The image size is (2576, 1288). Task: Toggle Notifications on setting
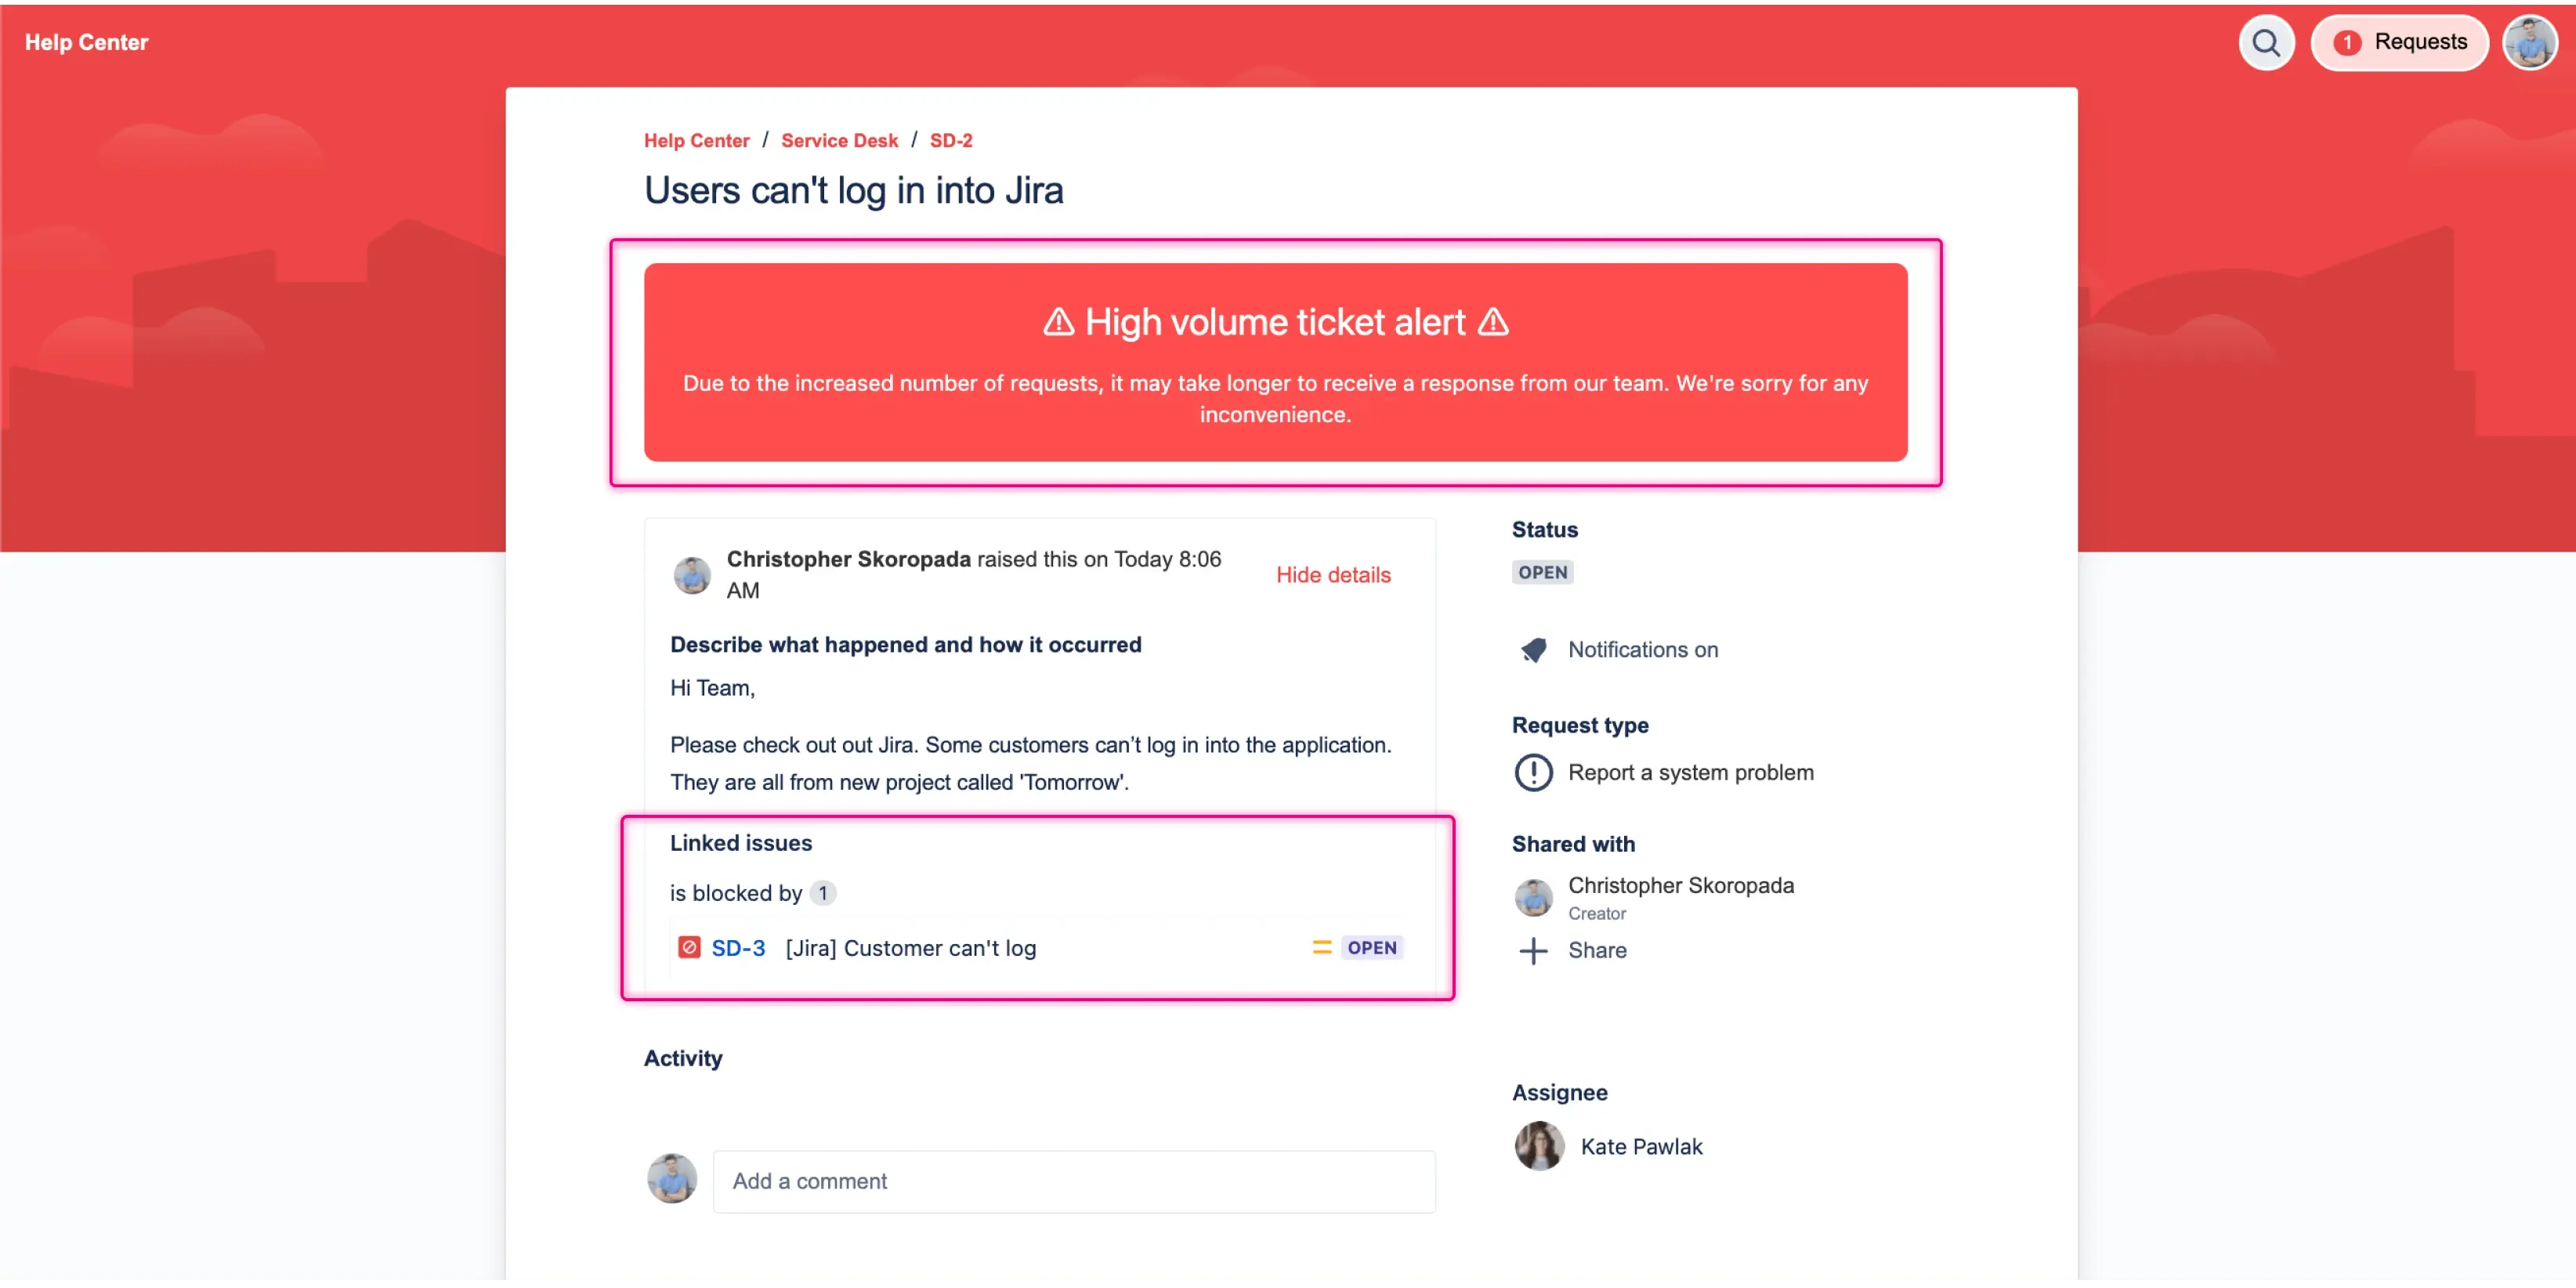[x=1642, y=650]
